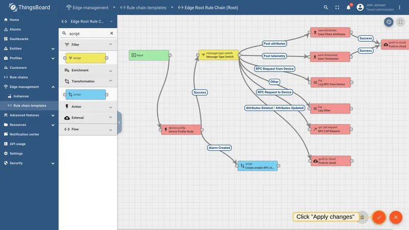
Task: Toggle fullscreen mode in top bar
Action: pos(337,8)
